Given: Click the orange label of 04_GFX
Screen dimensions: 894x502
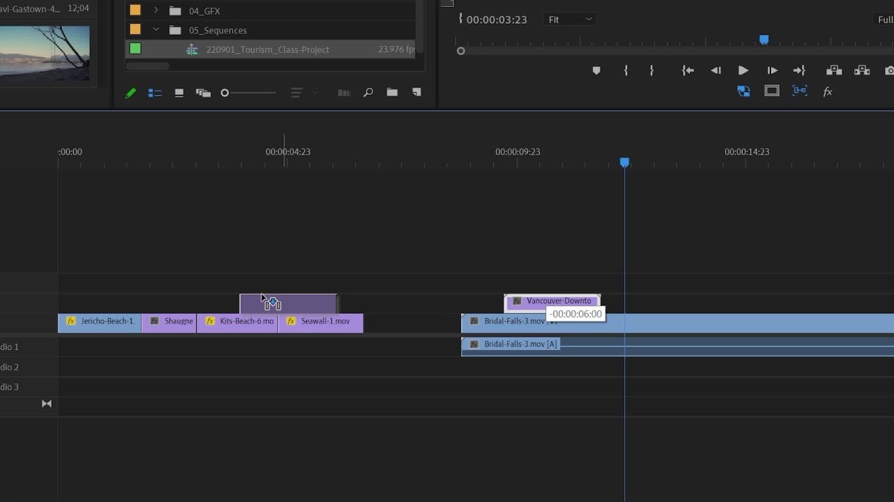Looking at the screenshot, I should [135, 10].
